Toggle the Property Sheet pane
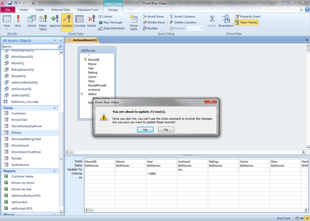The image size is (310, 221). pos(247,17)
